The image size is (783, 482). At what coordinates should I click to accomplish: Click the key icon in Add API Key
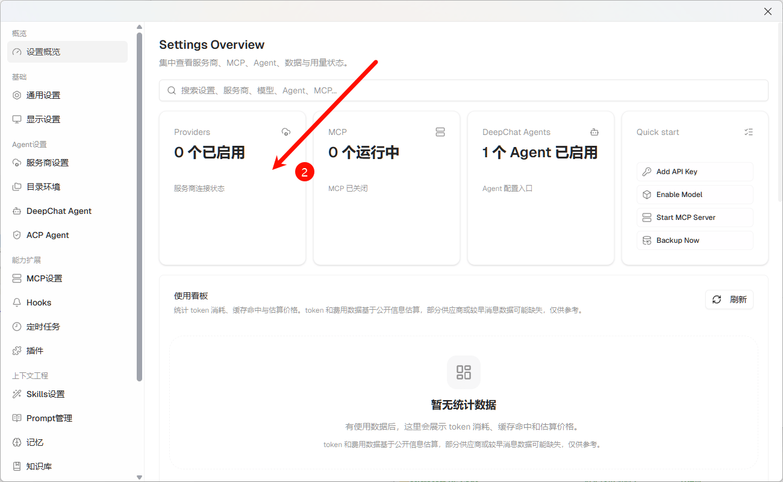point(647,172)
